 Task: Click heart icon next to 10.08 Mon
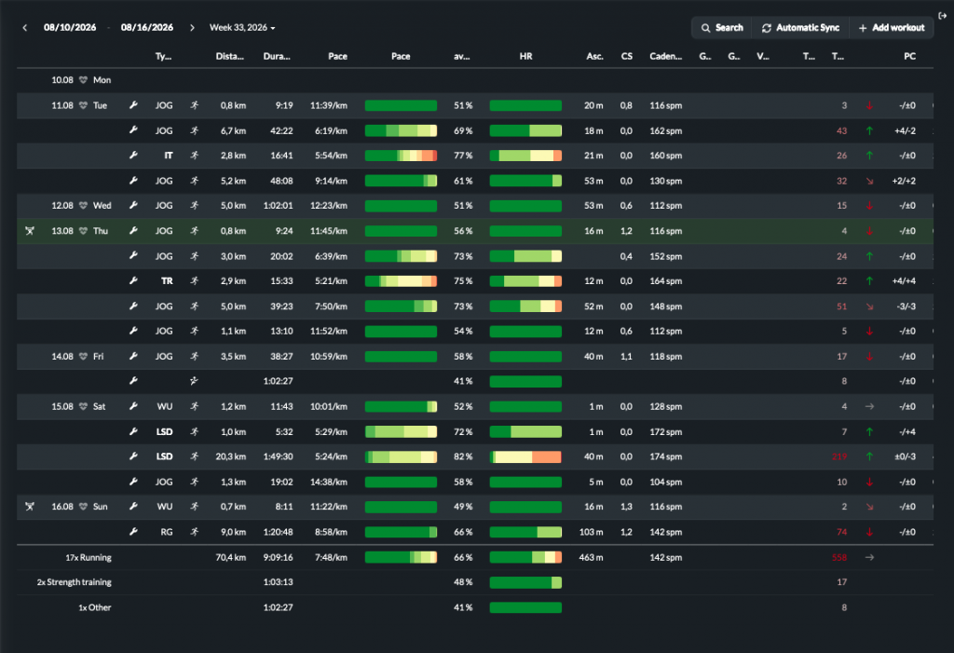click(83, 80)
